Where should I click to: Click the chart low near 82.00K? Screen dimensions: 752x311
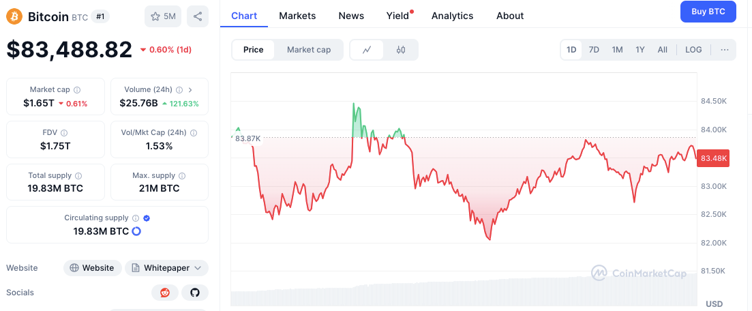coord(490,239)
